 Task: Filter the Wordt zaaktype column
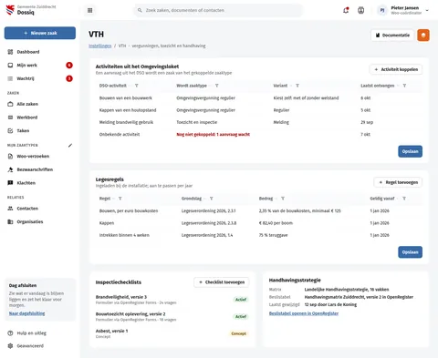217,86
